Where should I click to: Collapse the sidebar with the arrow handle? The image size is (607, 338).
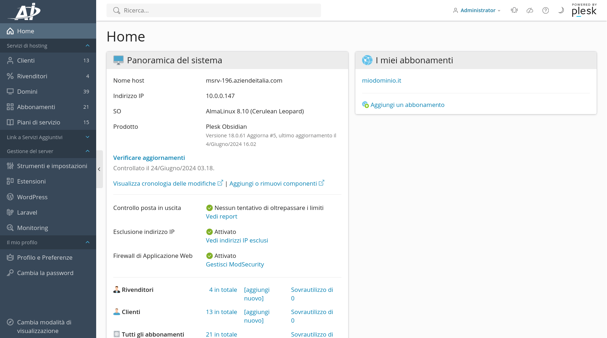click(99, 169)
